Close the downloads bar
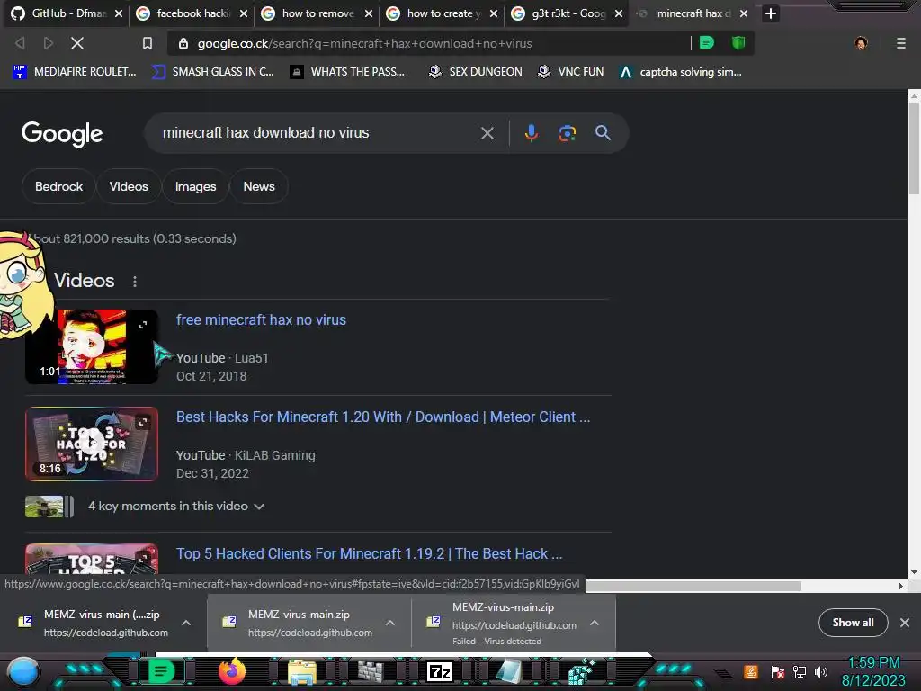 [x=905, y=623]
